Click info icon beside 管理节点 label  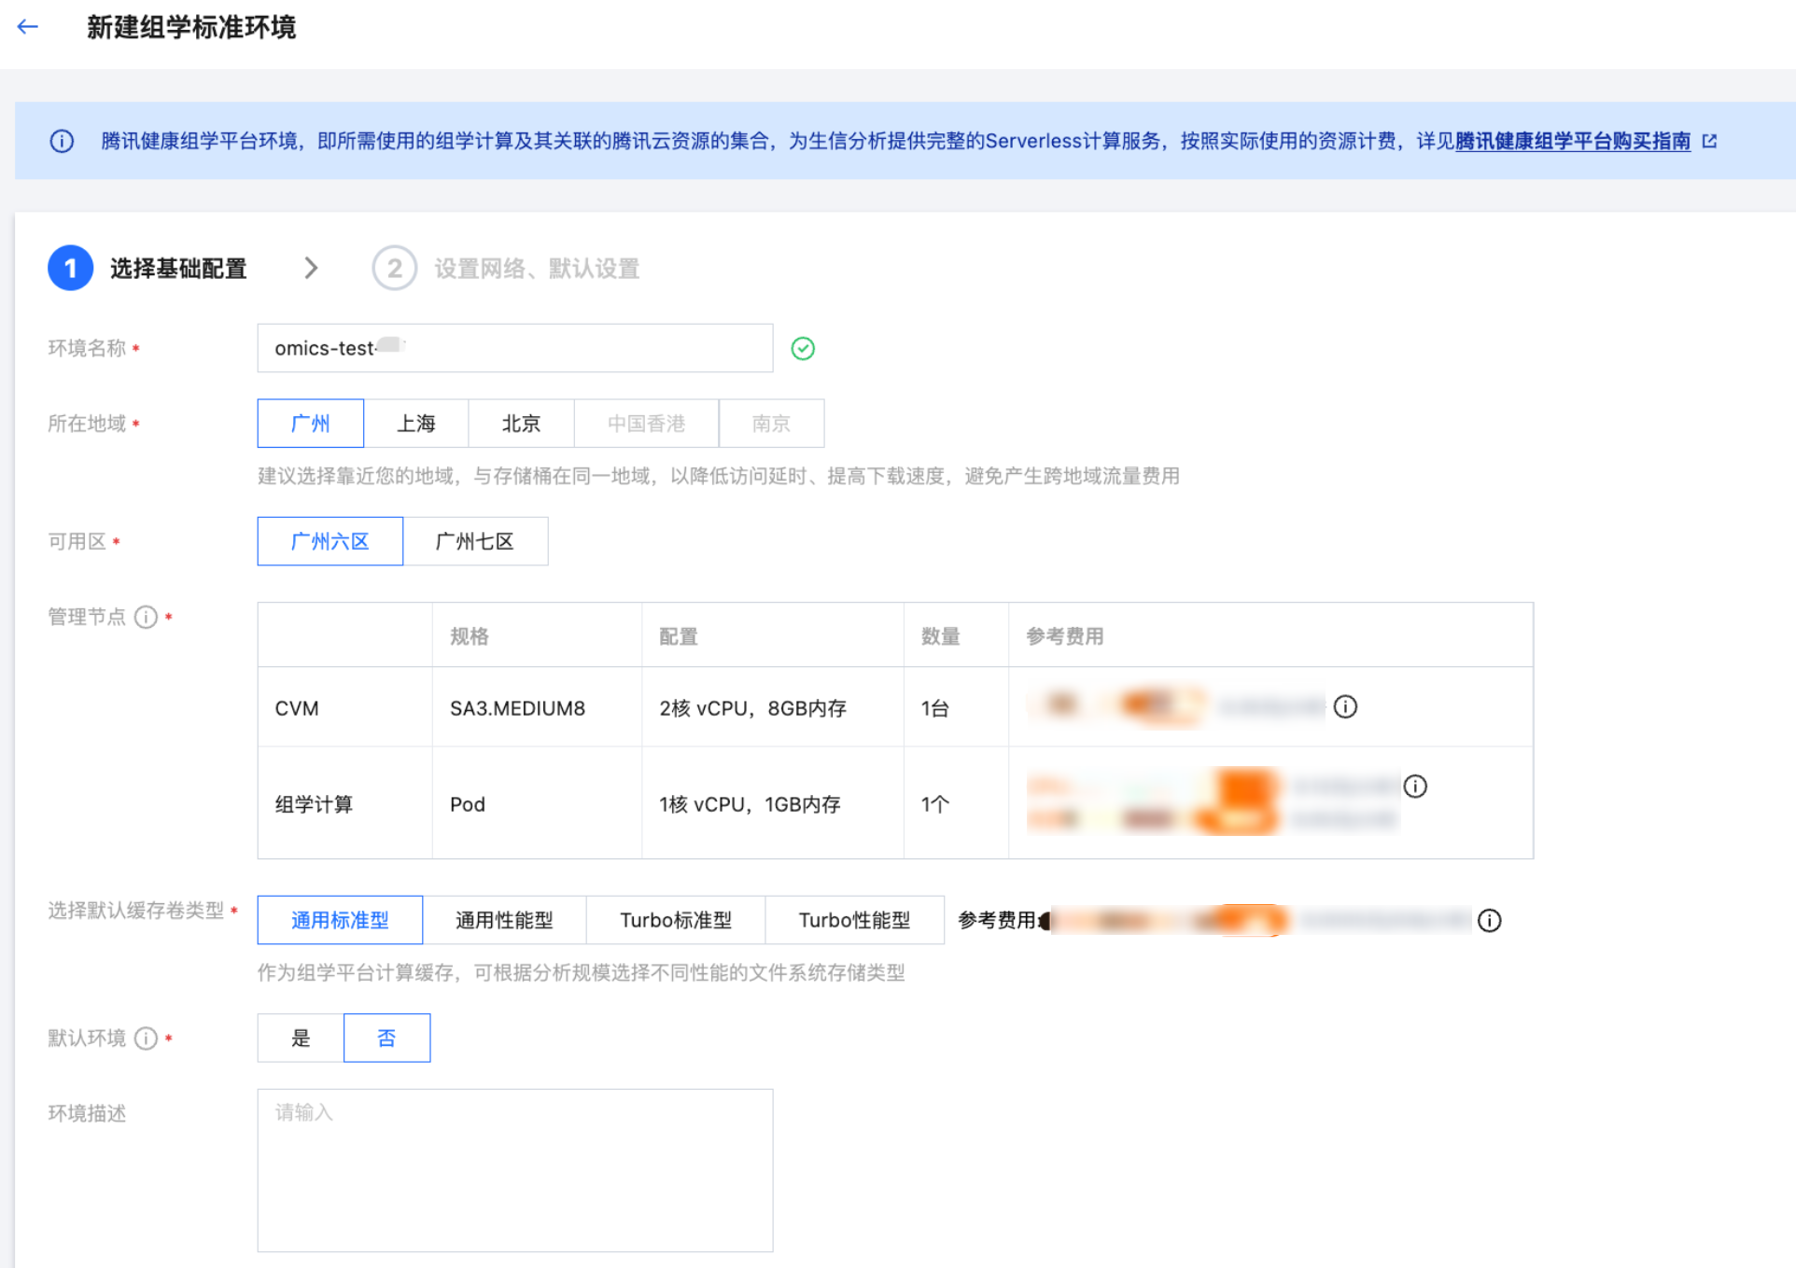click(x=146, y=617)
